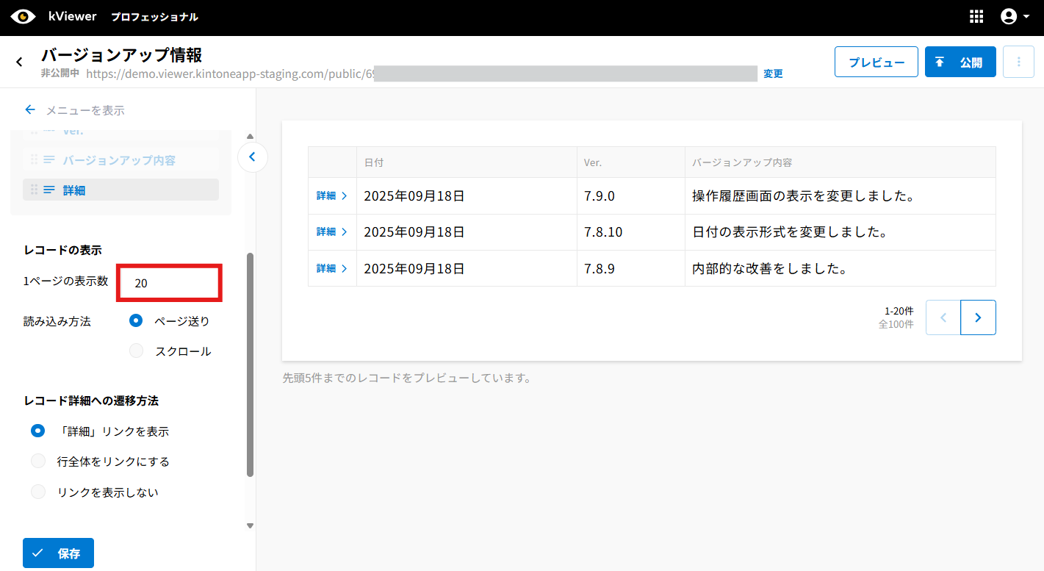1044x571 pixels.
Task: Open the three-dot more options menu
Action: [x=1018, y=62]
